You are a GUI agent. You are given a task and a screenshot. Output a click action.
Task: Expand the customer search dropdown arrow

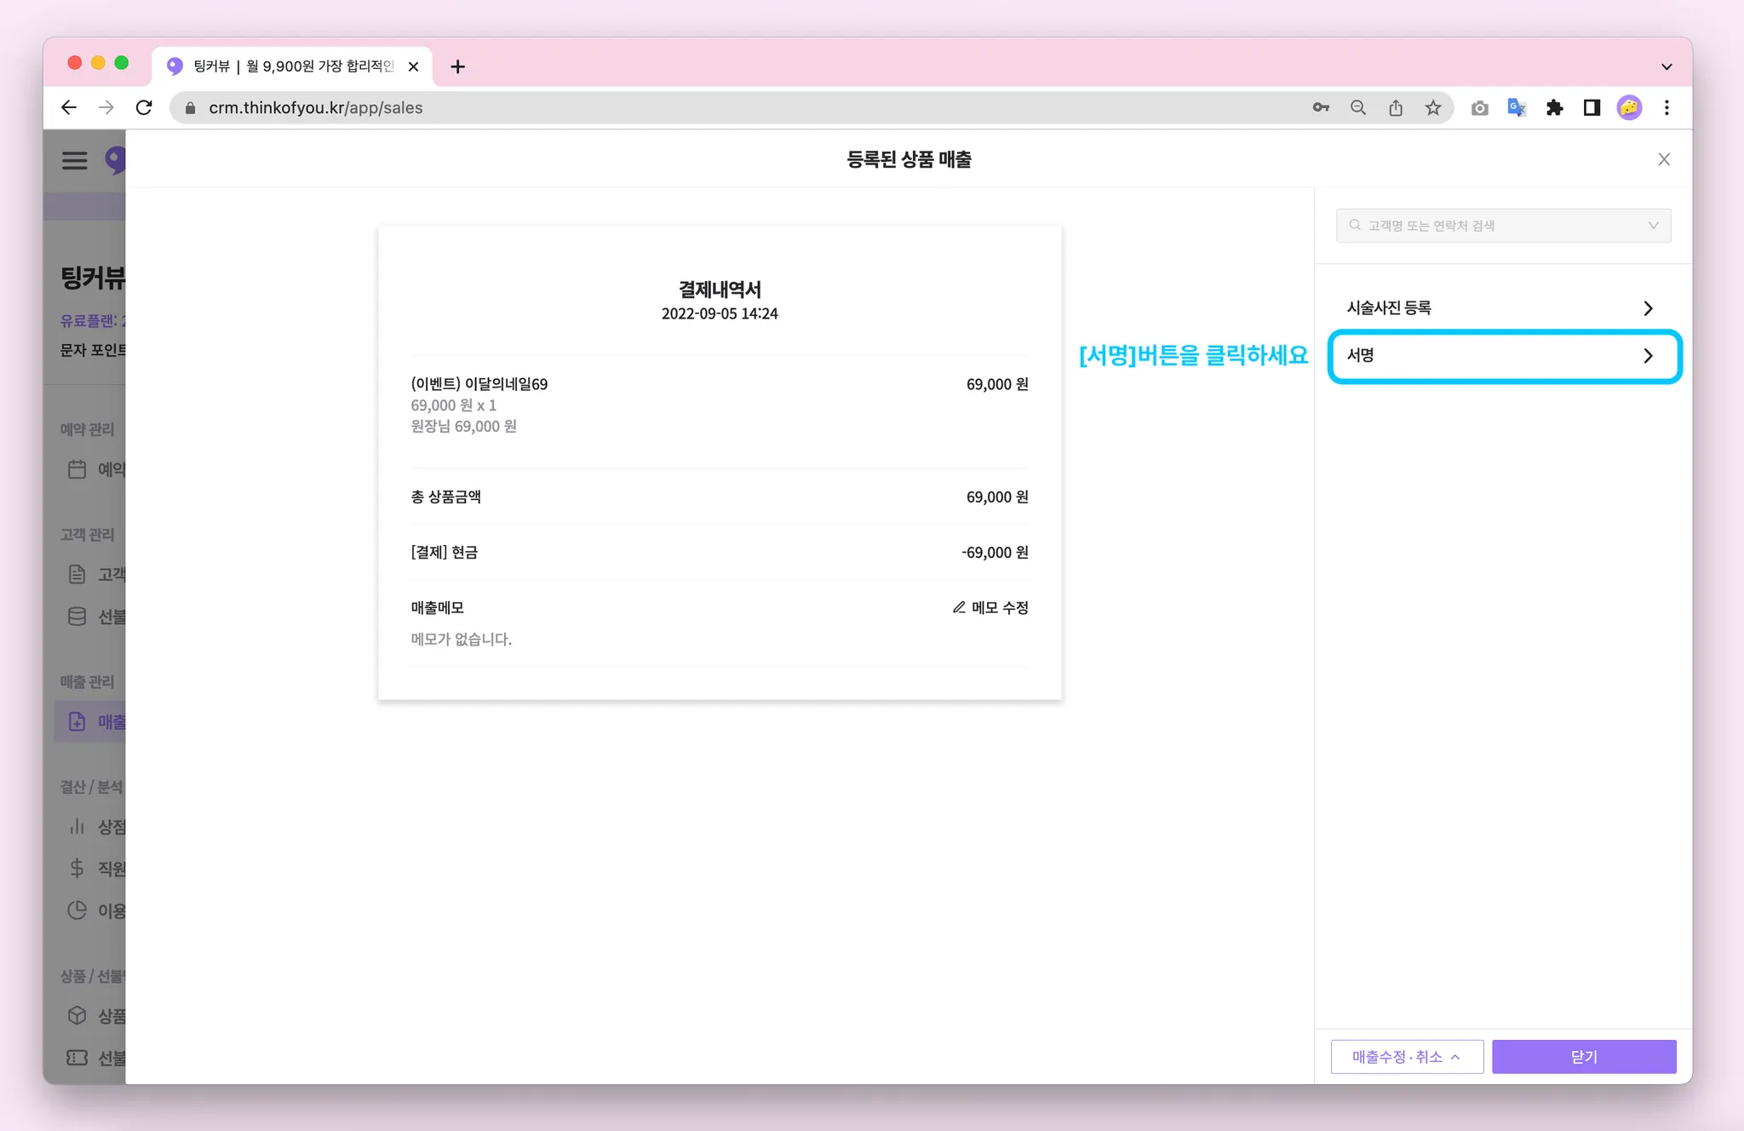click(x=1653, y=226)
